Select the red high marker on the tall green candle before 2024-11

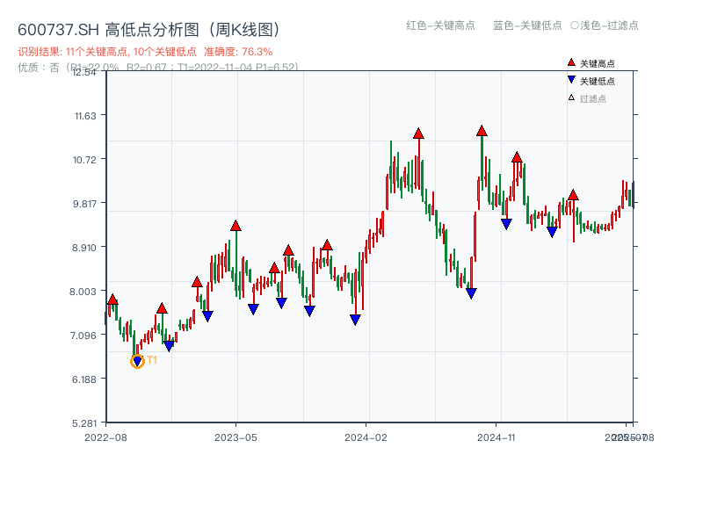[x=482, y=131]
